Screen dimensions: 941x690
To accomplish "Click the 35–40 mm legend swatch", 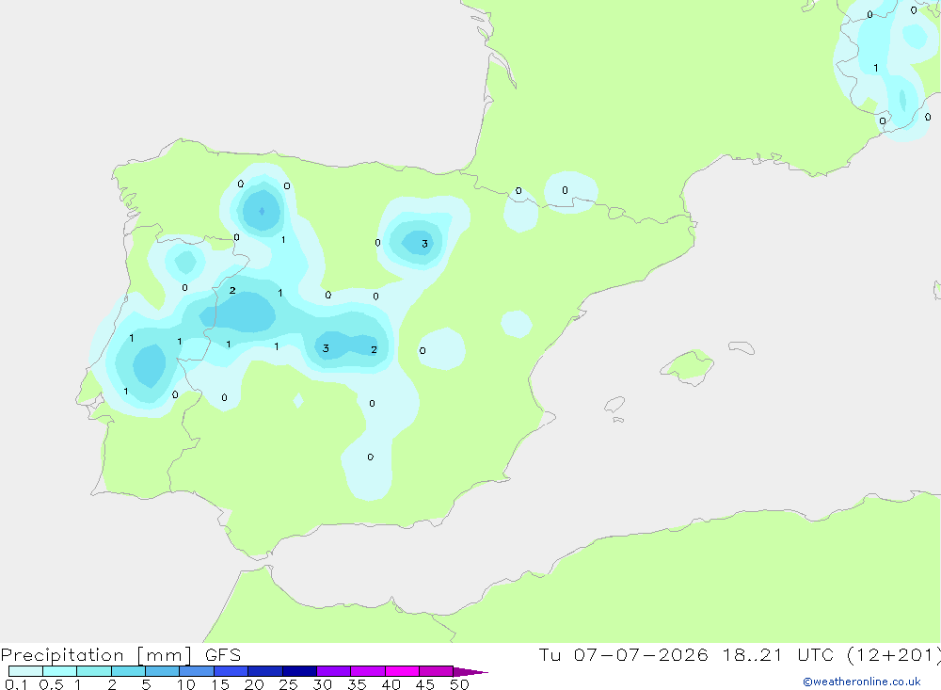I will [x=368, y=671].
